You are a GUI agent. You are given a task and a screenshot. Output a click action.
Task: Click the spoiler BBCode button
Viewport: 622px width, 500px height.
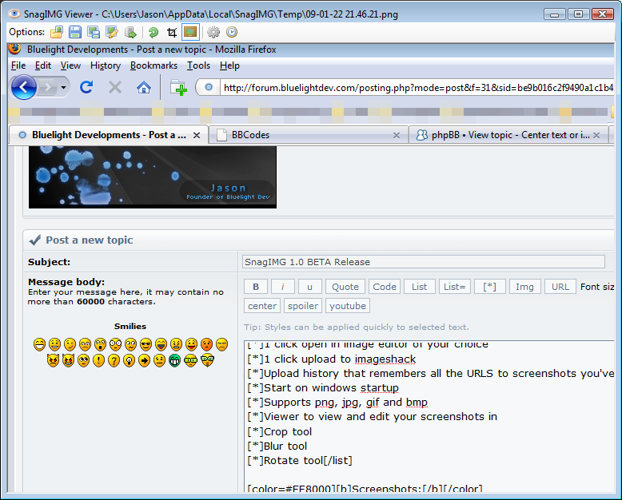pyautogui.click(x=303, y=306)
